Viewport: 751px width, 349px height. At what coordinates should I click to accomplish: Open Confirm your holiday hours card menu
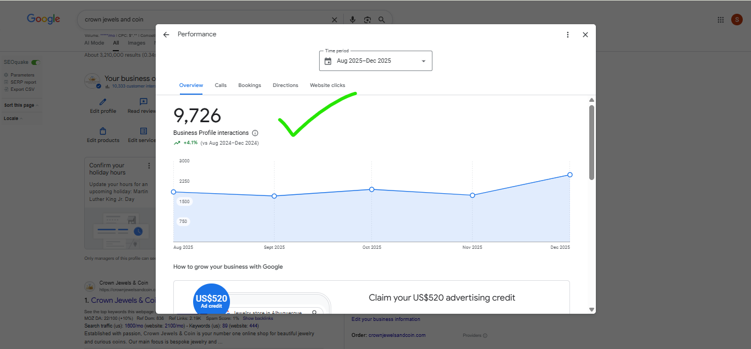tap(149, 166)
